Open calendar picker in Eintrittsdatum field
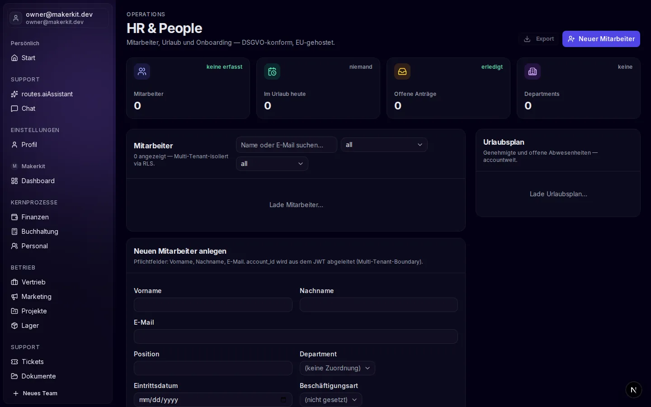 pos(283,400)
